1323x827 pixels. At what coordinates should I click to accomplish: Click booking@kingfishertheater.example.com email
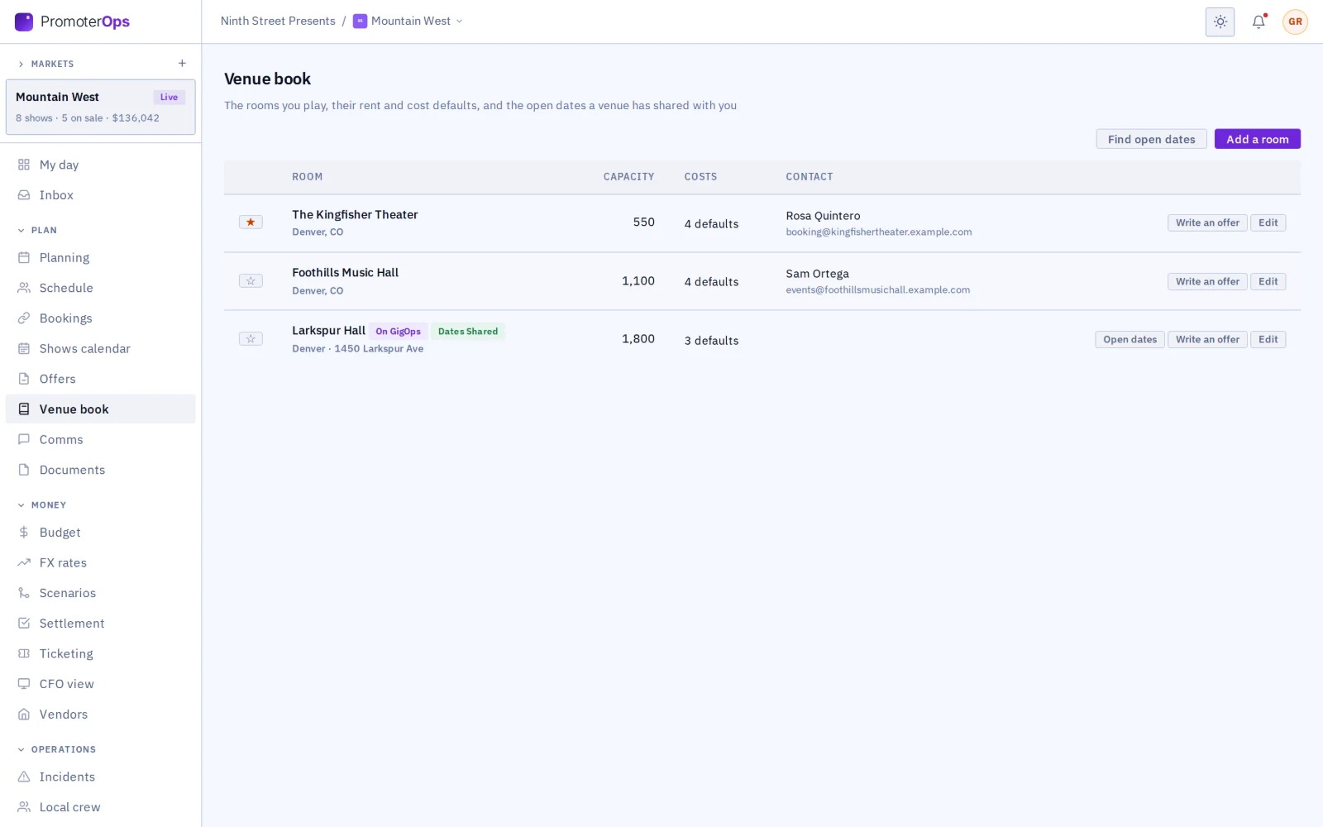(879, 232)
